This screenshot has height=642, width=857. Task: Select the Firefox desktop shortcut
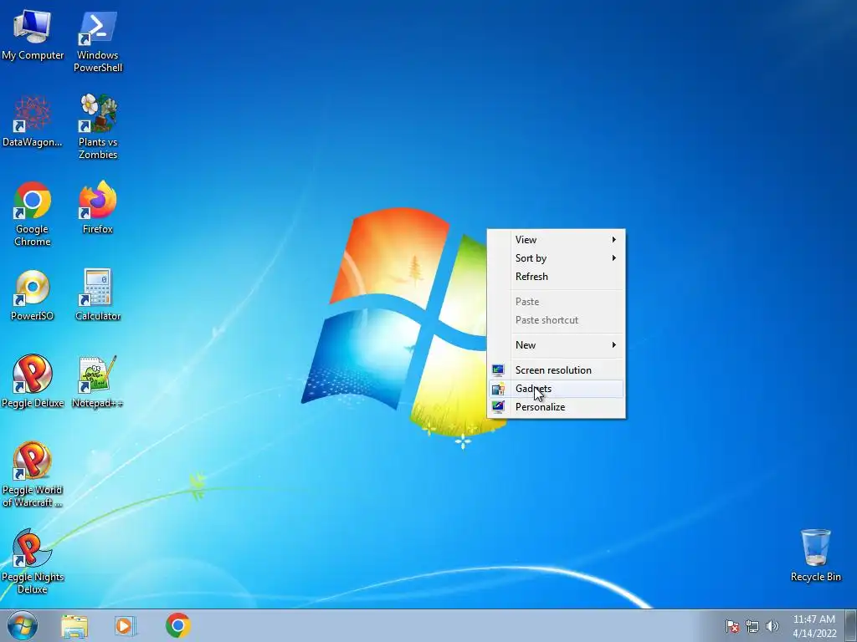(x=98, y=208)
